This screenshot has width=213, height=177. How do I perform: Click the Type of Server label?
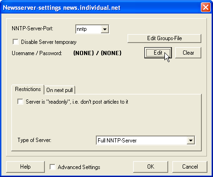34,140
